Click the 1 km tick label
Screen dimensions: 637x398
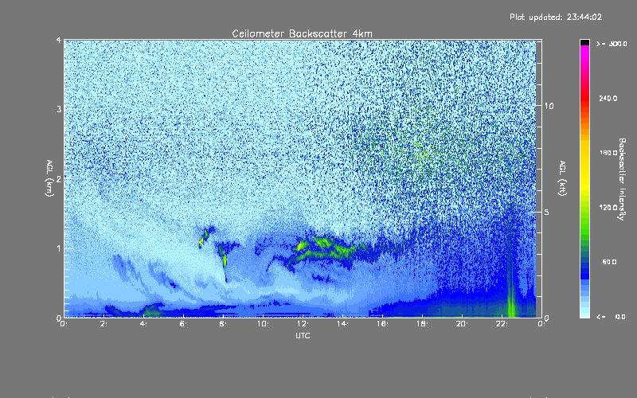tap(59, 248)
